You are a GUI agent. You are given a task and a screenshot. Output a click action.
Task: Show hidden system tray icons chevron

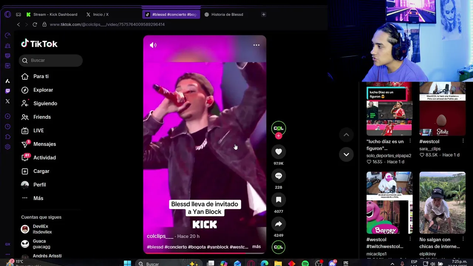tap(392, 264)
